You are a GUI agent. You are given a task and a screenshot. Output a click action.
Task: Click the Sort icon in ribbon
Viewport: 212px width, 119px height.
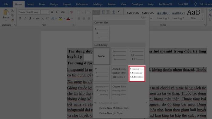click(114, 12)
